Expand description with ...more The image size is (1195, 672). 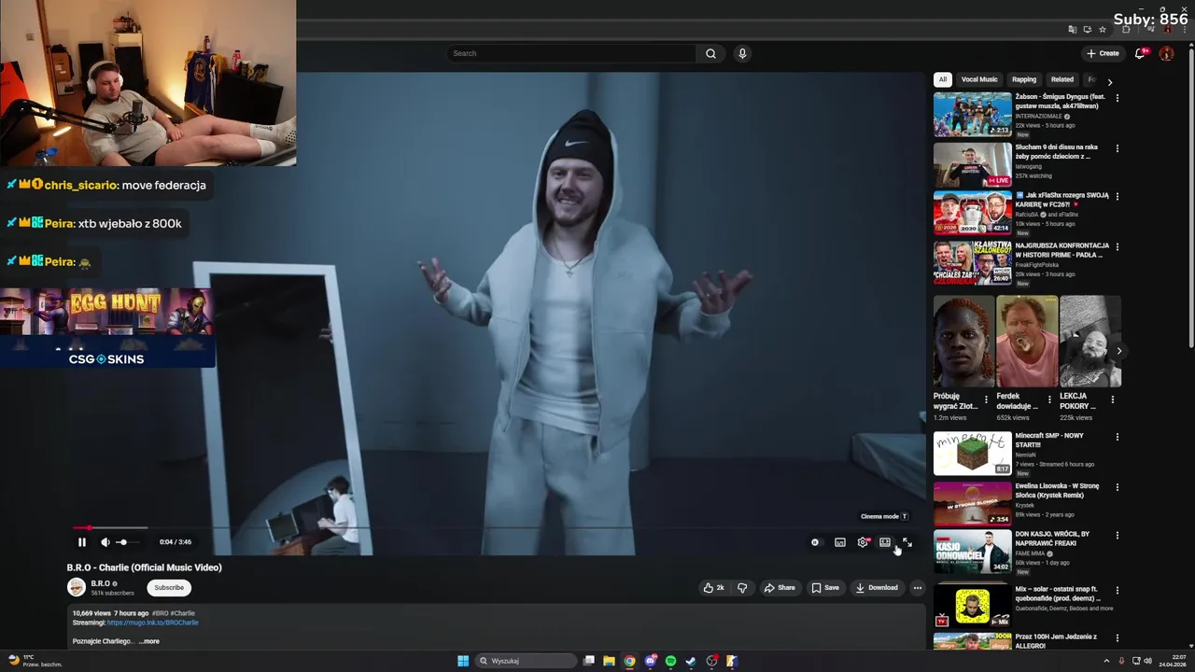(x=149, y=641)
